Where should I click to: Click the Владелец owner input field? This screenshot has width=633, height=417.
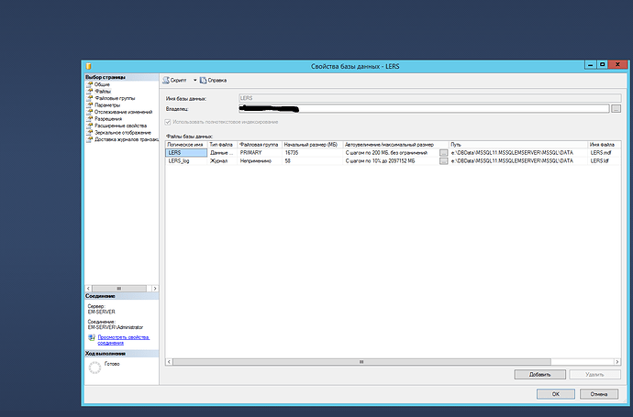coord(424,108)
